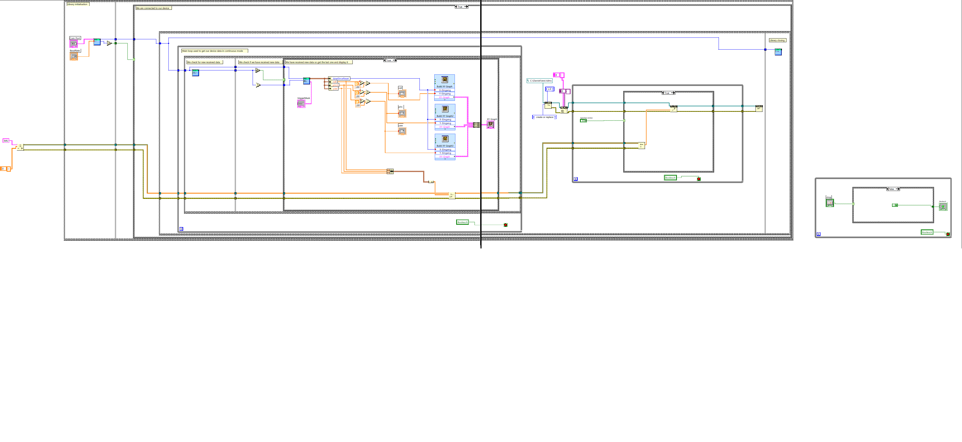
Task: Open the False case selector dropdown
Action: tap(893, 189)
